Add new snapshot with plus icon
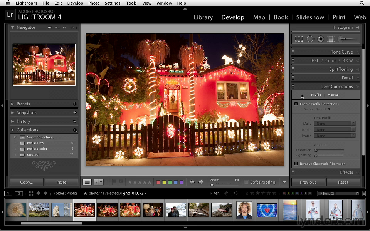 [75, 113]
